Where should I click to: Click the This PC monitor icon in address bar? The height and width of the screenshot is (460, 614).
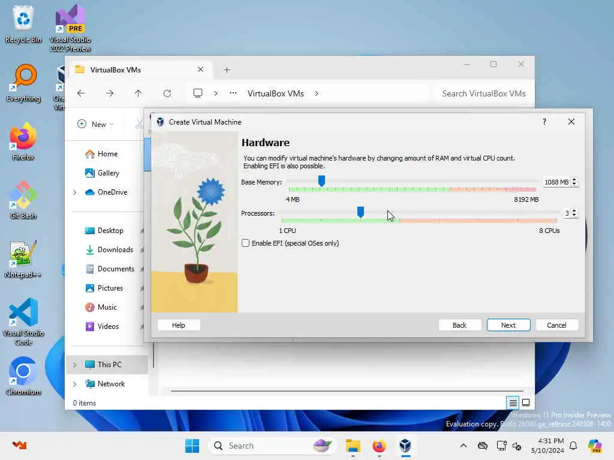click(x=198, y=93)
